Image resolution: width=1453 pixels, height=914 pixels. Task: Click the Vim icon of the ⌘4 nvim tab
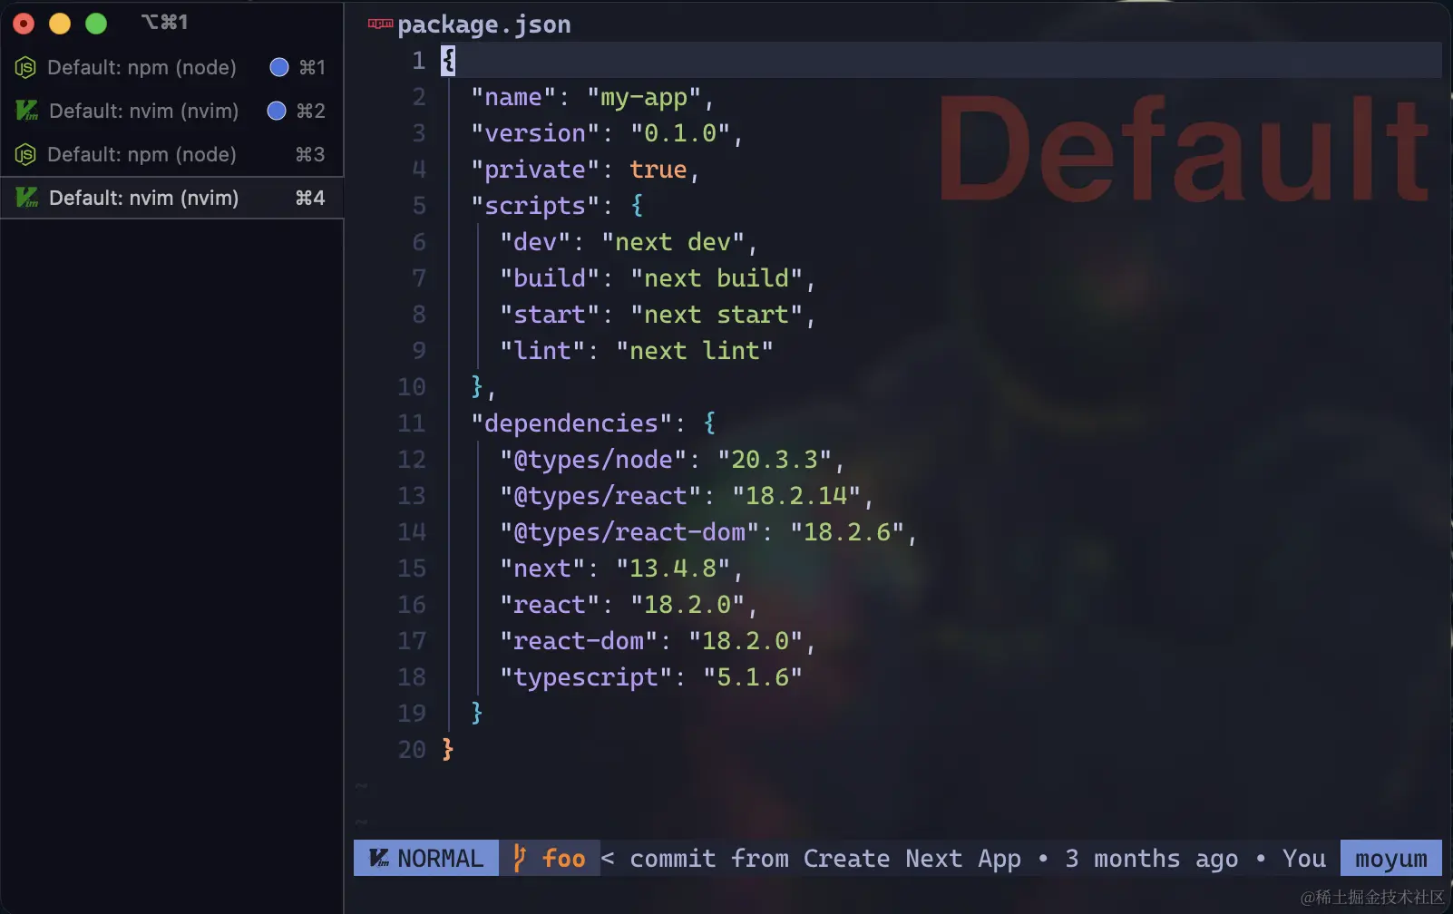[26, 198]
